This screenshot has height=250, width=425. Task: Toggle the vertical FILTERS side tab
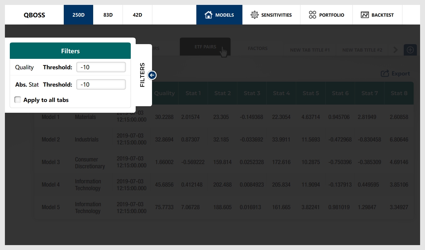143,75
